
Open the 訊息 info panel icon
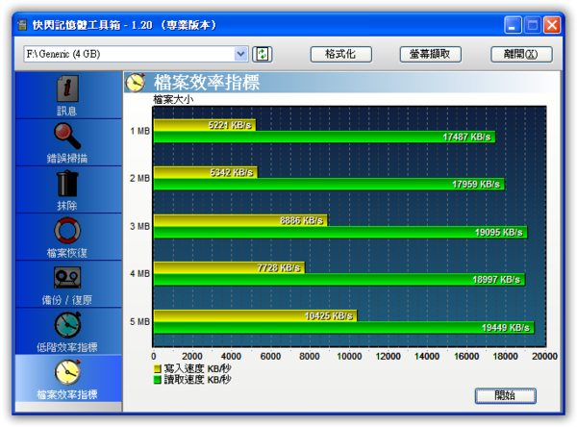click(x=67, y=88)
